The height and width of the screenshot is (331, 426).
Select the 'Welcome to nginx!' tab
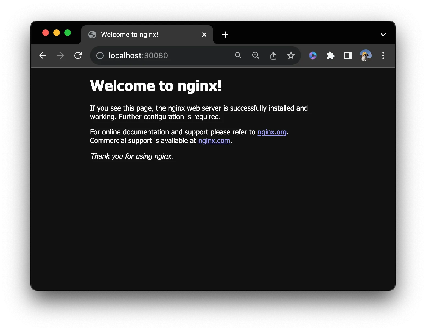pyautogui.click(x=147, y=35)
